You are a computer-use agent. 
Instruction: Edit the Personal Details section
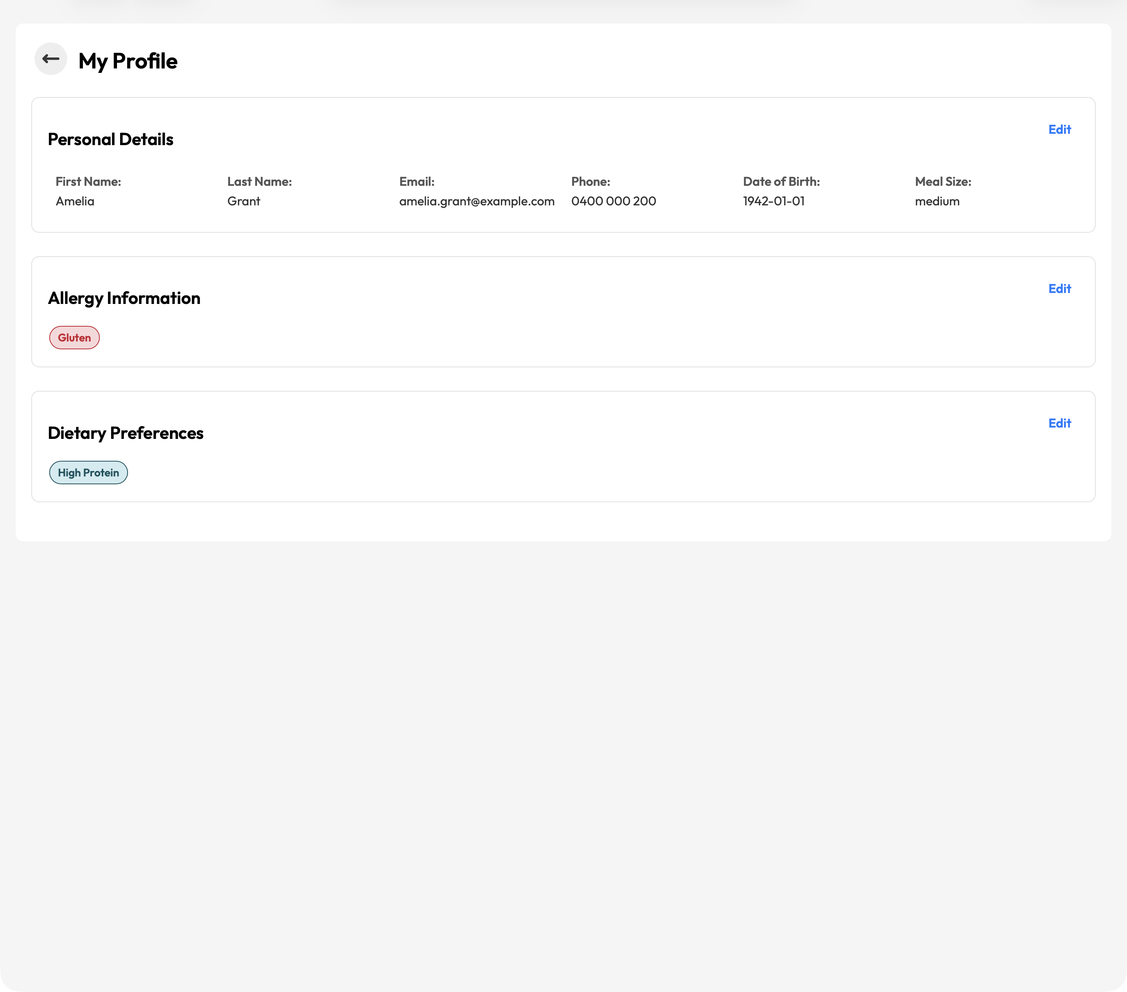coord(1059,129)
